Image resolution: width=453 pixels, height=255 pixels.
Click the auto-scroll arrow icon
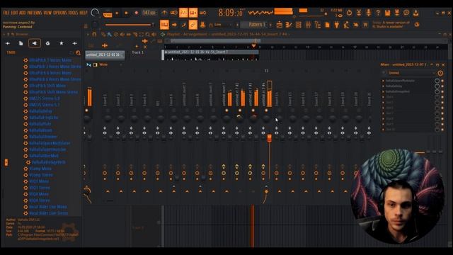[174, 25]
